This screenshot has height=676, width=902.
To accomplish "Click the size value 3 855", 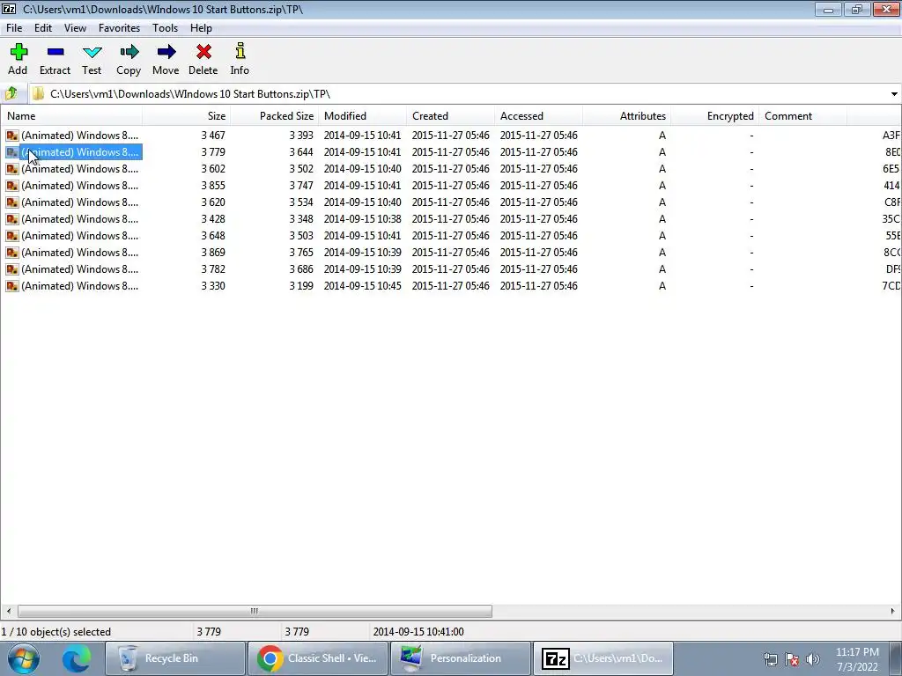I will tap(213, 186).
